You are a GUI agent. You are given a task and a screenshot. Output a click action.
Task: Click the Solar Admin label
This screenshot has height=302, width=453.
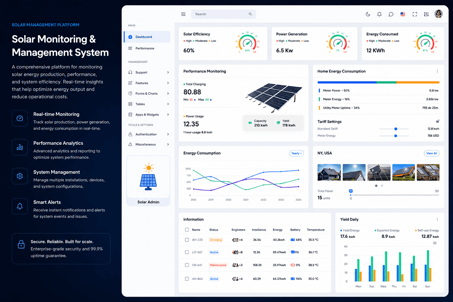point(148,202)
